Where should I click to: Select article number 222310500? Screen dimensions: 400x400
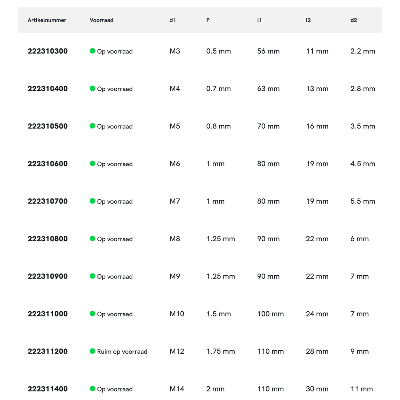coord(48,126)
